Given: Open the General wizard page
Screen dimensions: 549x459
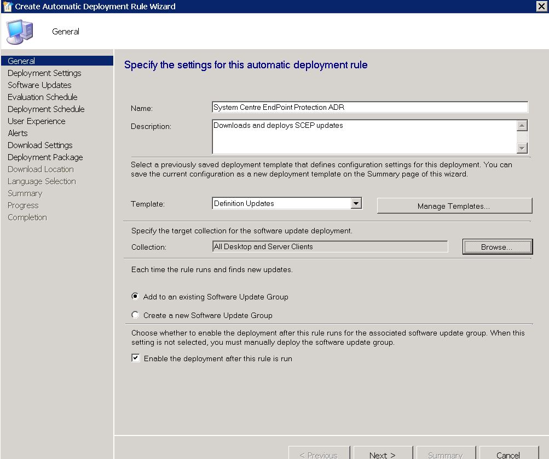Looking at the screenshot, I should tap(57, 61).
